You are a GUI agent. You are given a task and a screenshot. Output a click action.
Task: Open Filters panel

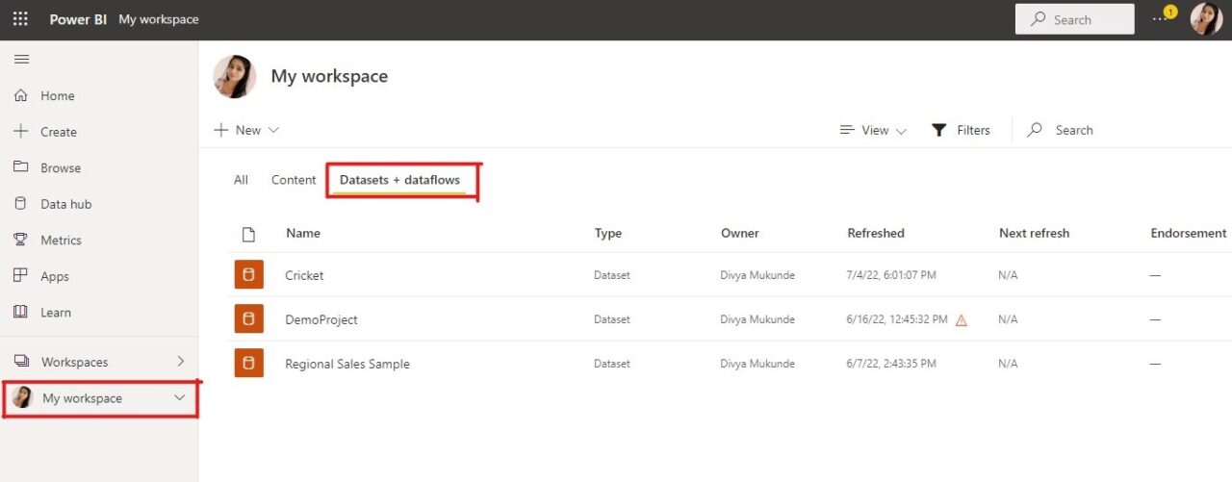961,130
